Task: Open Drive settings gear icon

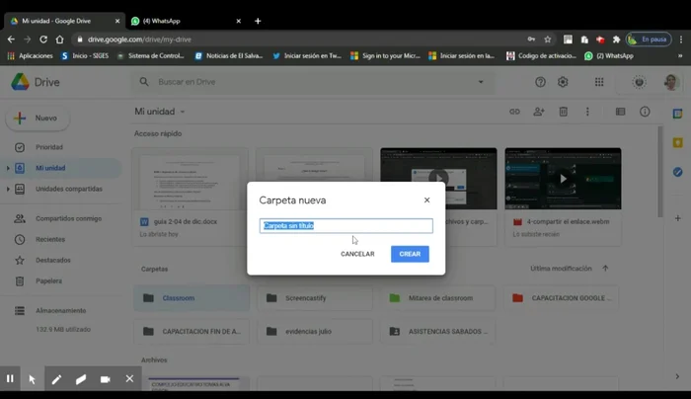Action: point(563,82)
